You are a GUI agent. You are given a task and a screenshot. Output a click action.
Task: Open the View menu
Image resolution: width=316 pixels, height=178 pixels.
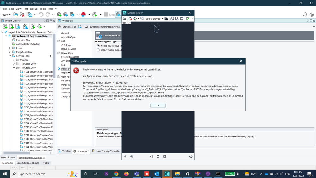(x=18, y=9)
